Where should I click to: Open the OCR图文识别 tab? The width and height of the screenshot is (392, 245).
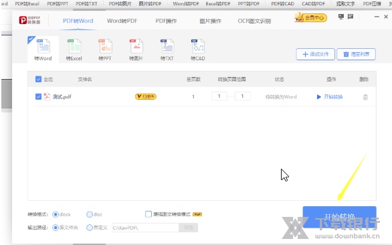[254, 21]
